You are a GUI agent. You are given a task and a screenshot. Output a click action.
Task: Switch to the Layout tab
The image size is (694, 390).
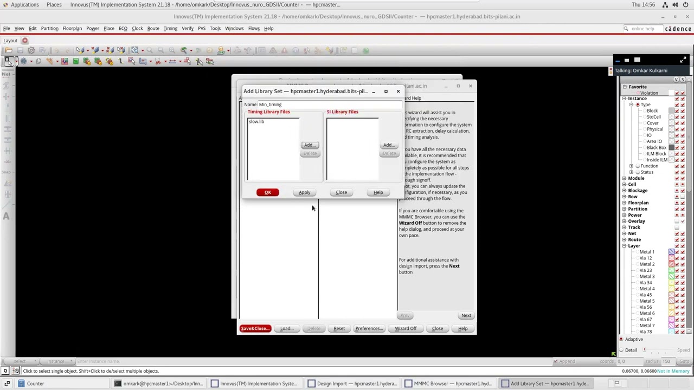pyautogui.click(x=10, y=40)
